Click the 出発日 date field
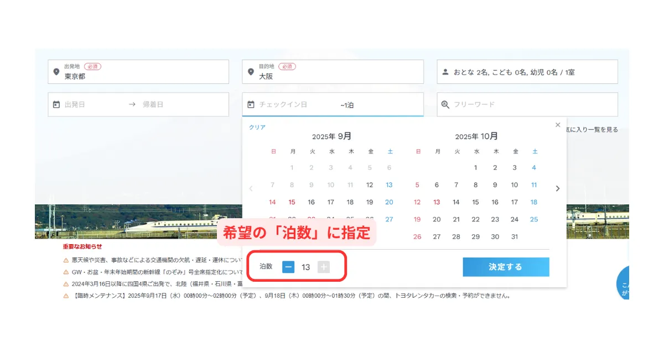Viewport: 664px width, 348px height. point(75,104)
